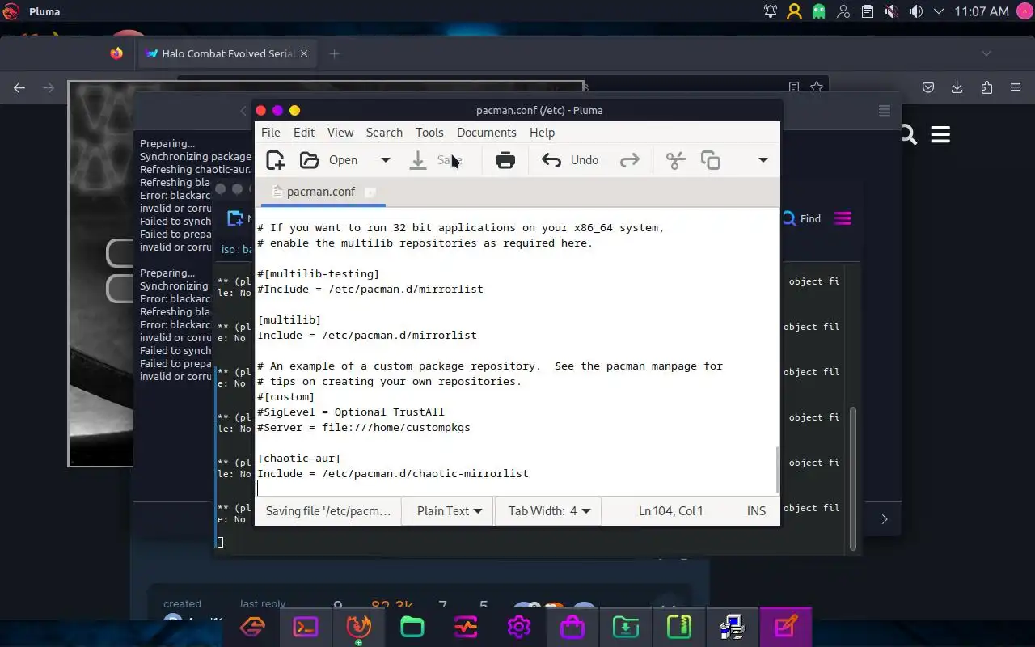Open the hamburger menu in dark window header
The height and width of the screenshot is (647, 1035).
click(885, 111)
